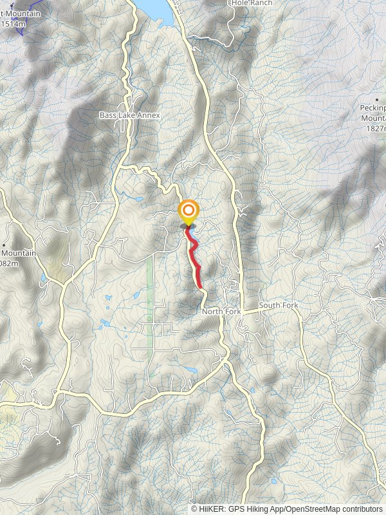This screenshot has height=515, width=386.
Task: Click the South Fork label
Action: point(279,305)
